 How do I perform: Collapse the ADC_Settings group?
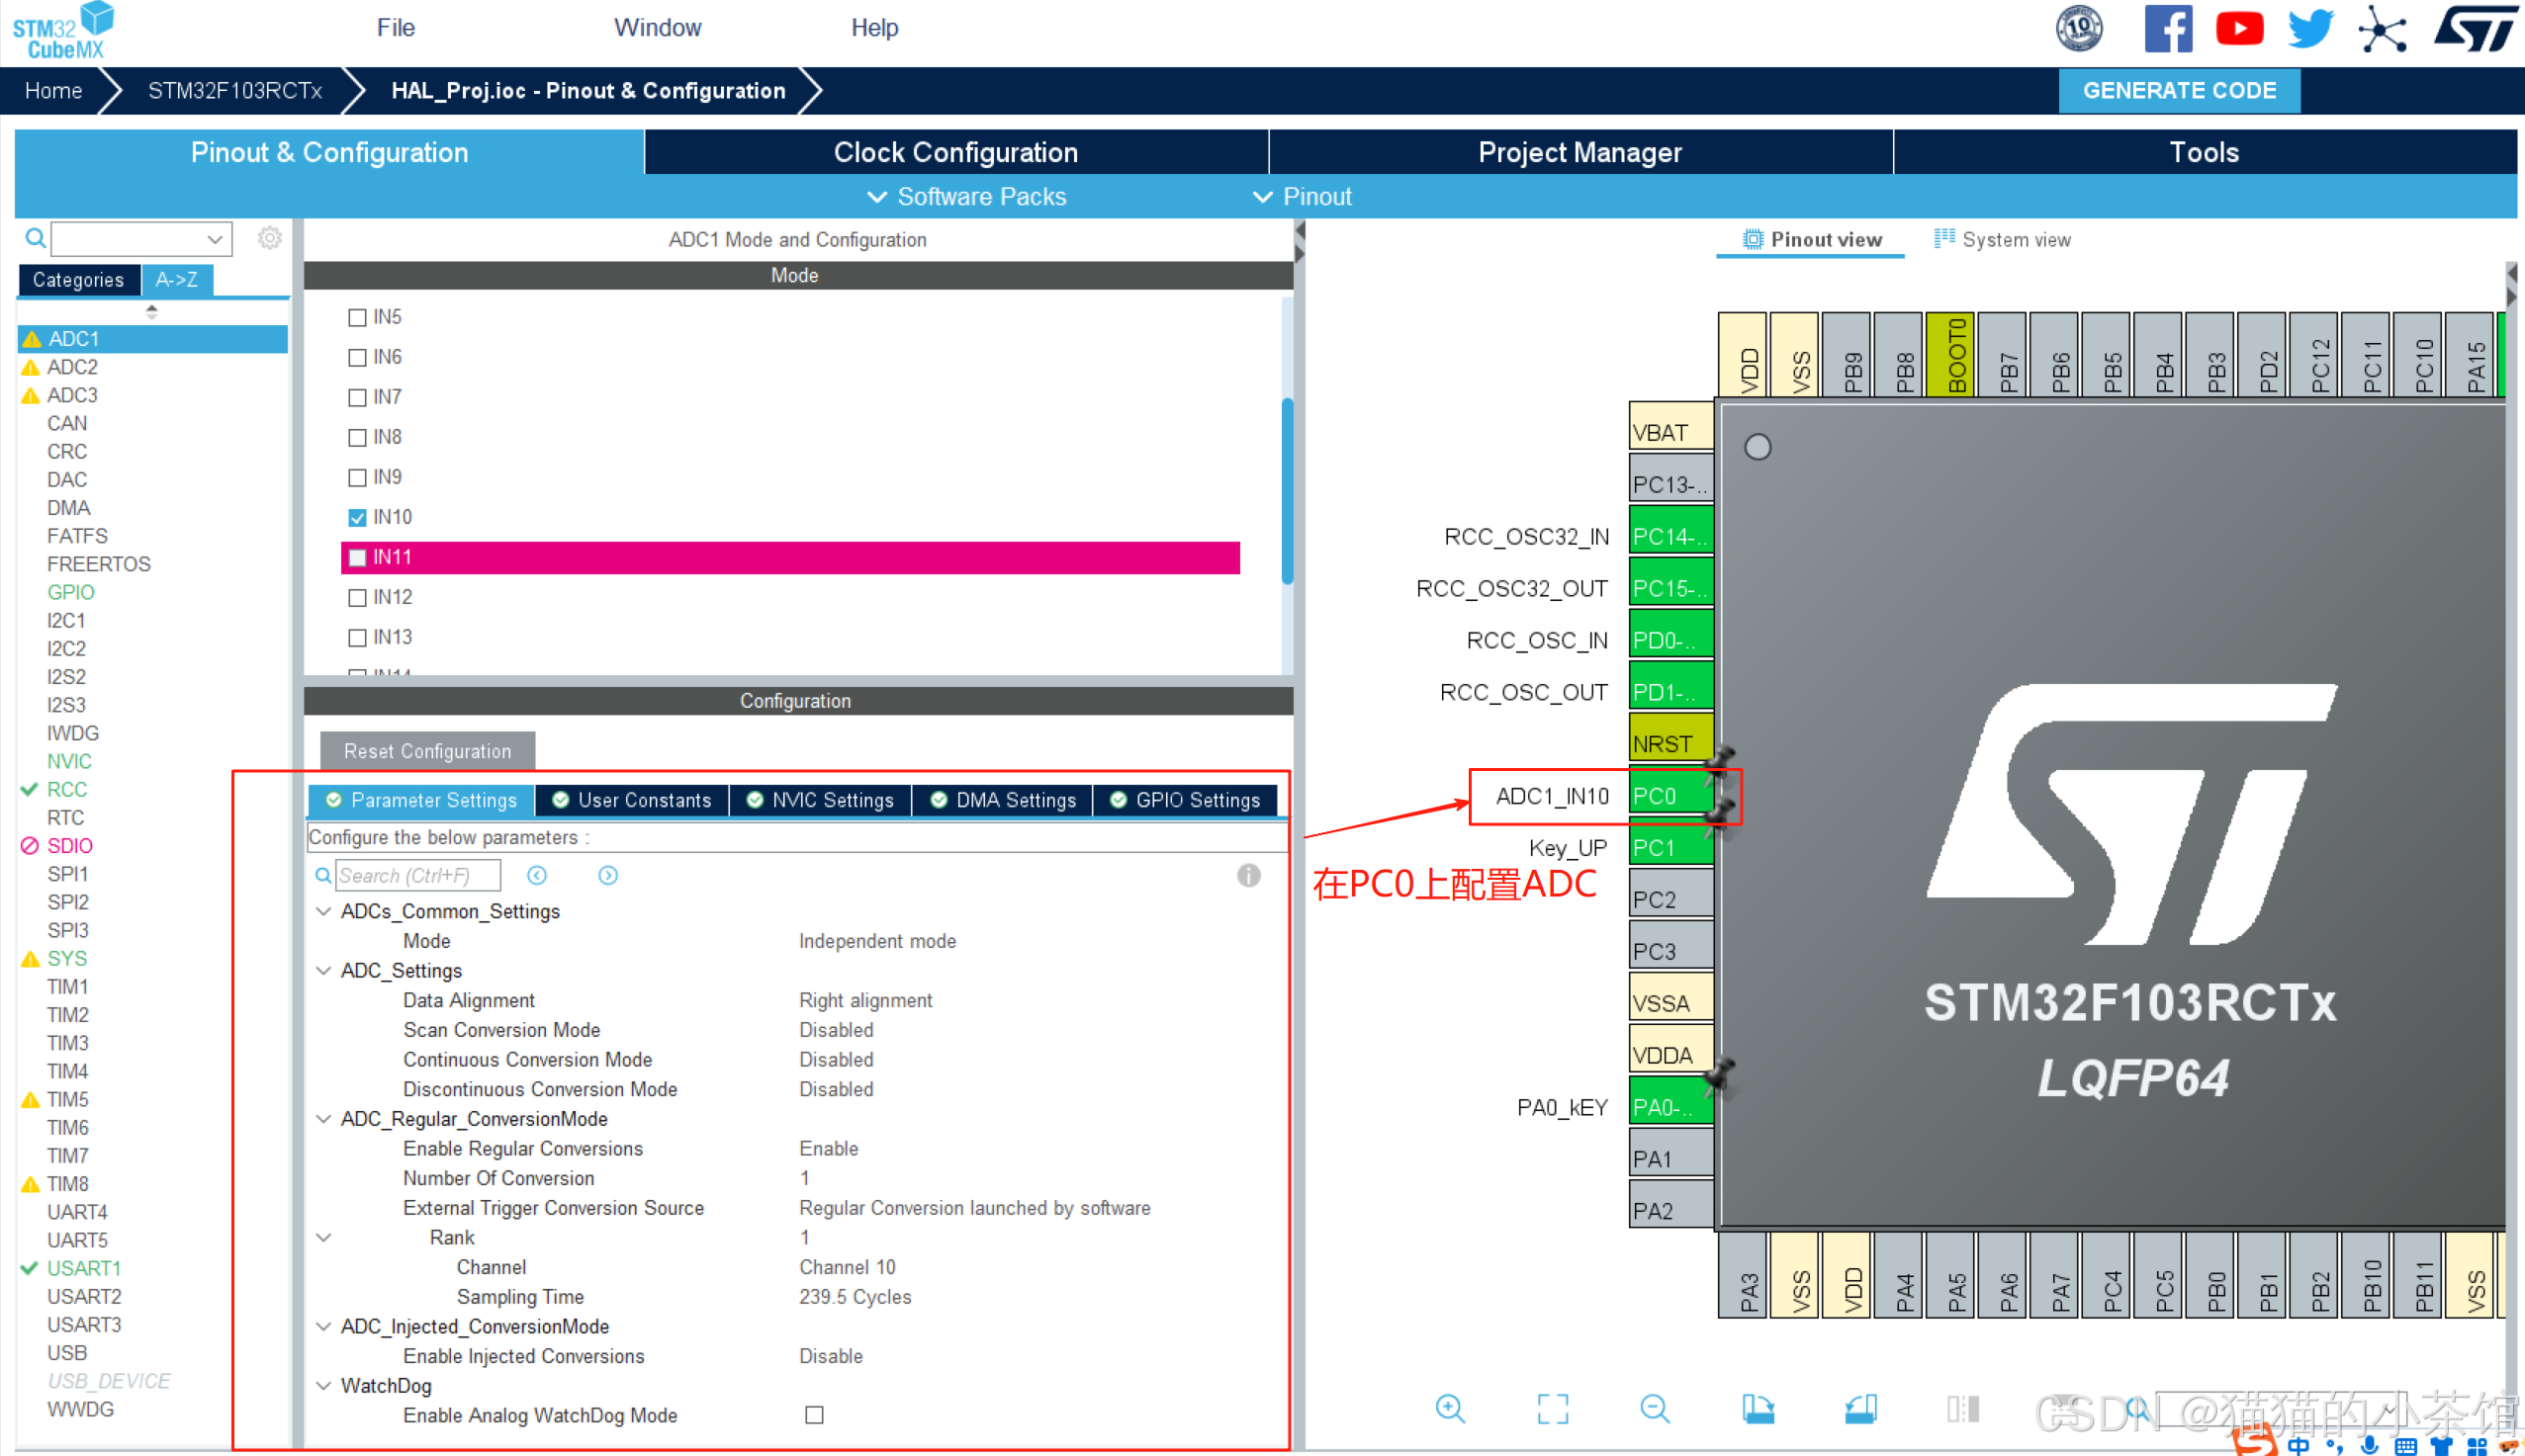point(323,970)
